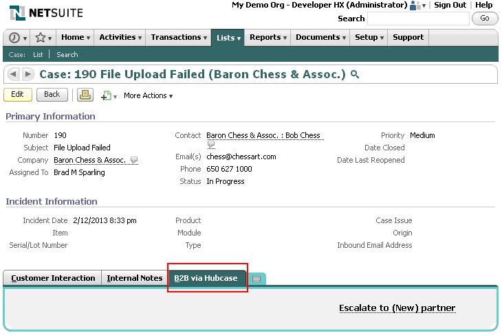Click the case title heading text
The image size is (502, 335).
[x=193, y=74]
